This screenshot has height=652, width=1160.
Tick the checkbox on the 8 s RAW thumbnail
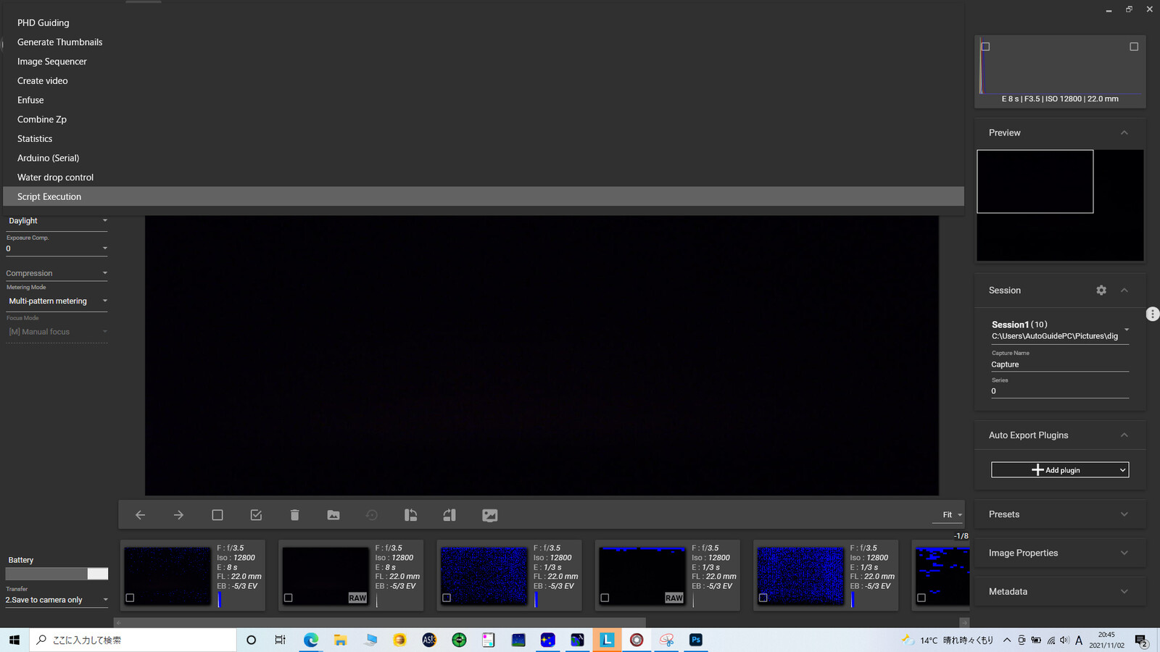[289, 598]
